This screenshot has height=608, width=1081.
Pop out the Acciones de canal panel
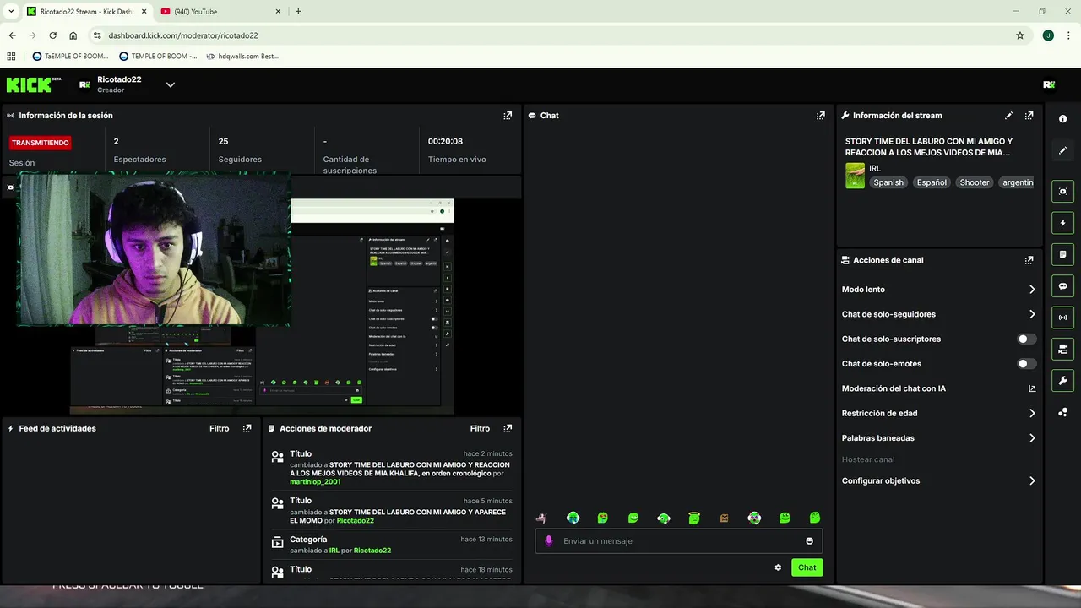pyautogui.click(x=1029, y=260)
